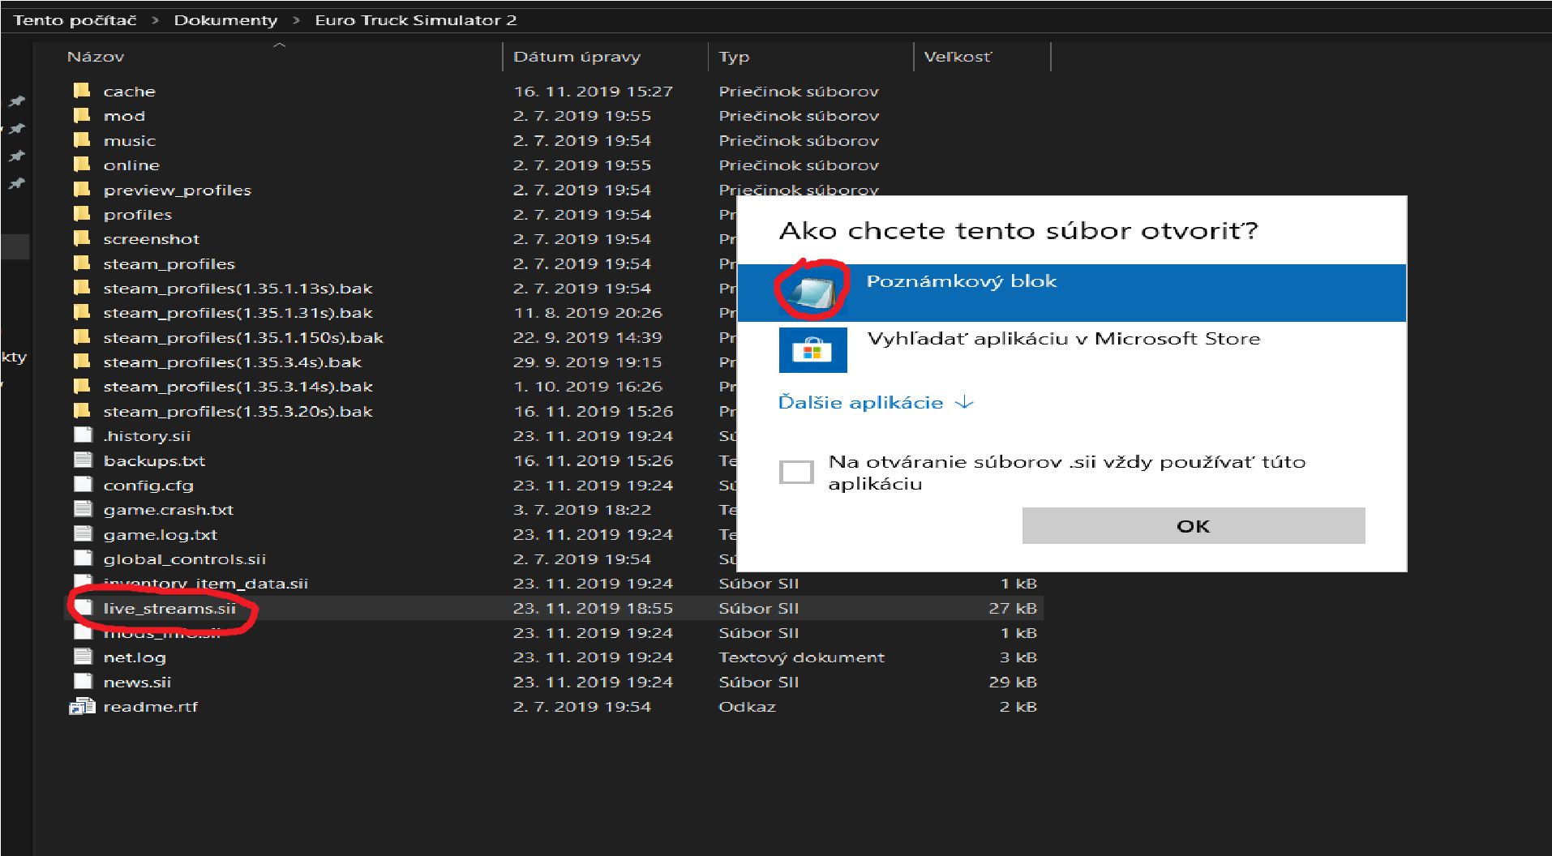Click the news.sii file icon
This screenshot has height=856, width=1552.
pos(83,682)
